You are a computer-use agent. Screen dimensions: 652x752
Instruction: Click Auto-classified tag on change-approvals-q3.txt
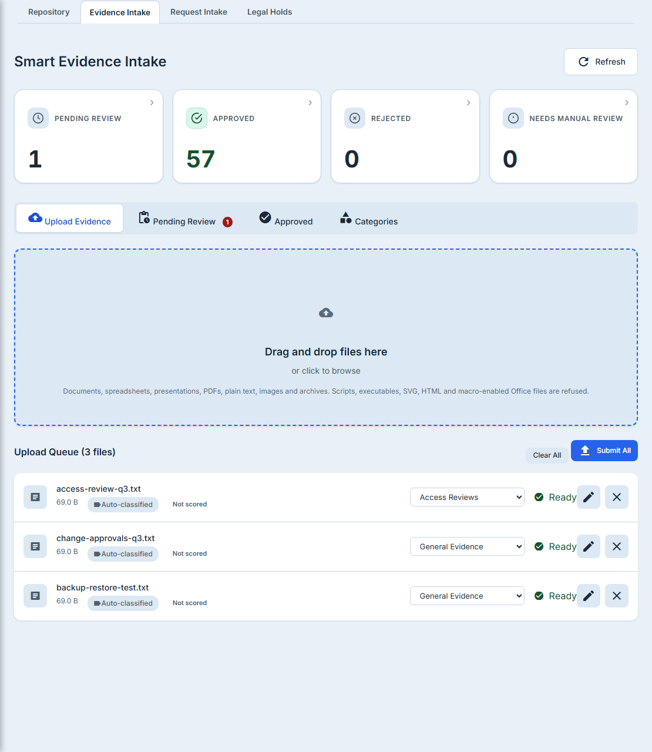123,554
